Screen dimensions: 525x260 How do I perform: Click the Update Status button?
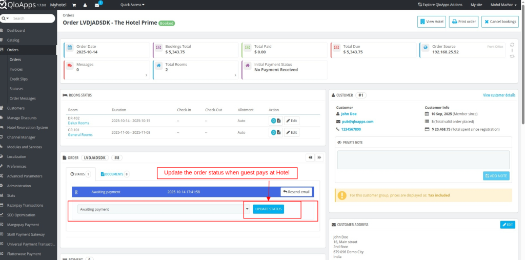[x=268, y=209]
